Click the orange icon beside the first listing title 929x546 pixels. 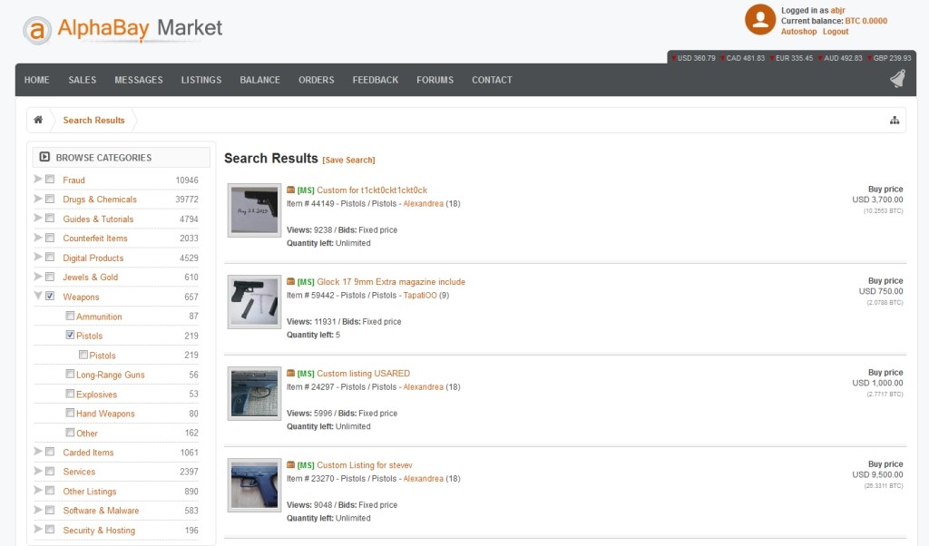[x=290, y=190]
